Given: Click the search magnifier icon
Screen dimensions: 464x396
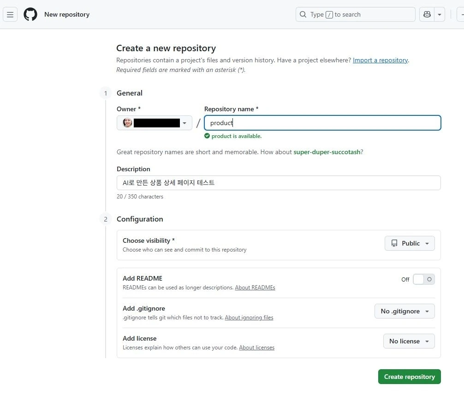Looking at the screenshot, I should 303,14.
